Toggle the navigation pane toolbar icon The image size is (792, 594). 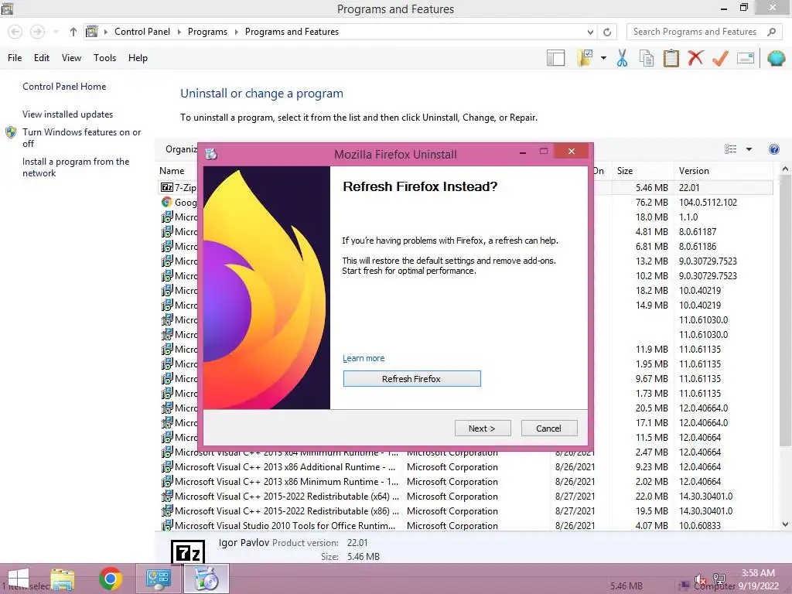[x=555, y=58]
